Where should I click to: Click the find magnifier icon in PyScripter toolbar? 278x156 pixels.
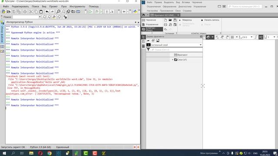(58, 12)
